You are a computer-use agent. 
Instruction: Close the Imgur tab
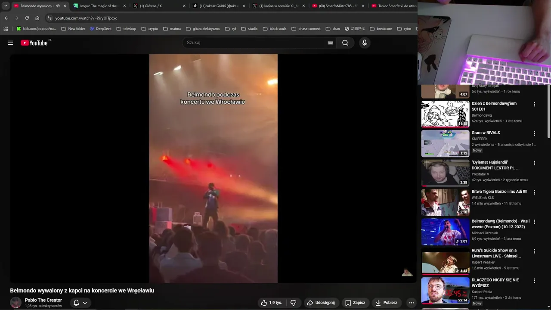(124, 6)
